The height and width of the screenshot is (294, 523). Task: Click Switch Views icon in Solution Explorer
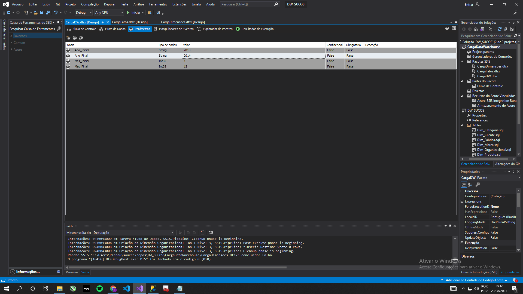[482, 29]
